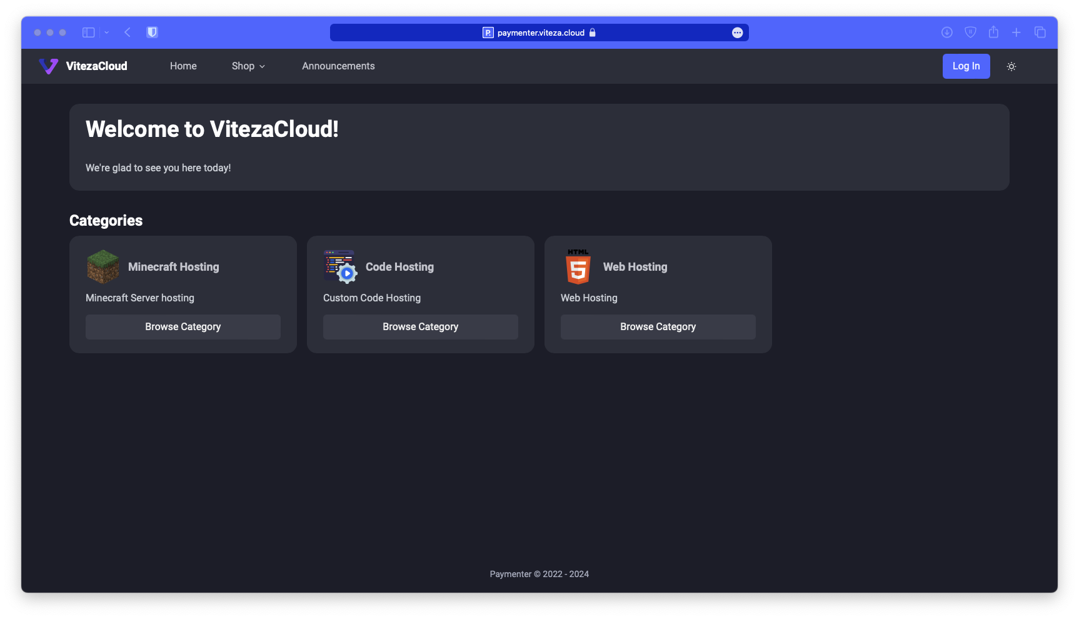Expand the Shop dropdown menu
The image size is (1079, 619).
pos(248,66)
